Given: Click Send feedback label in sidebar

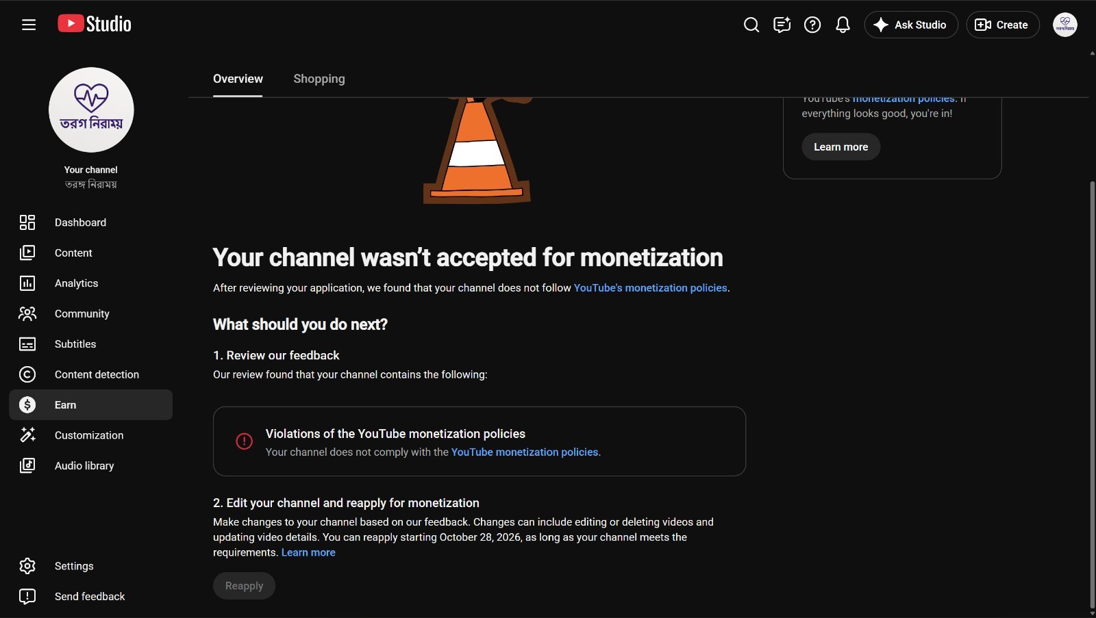Looking at the screenshot, I should point(90,596).
